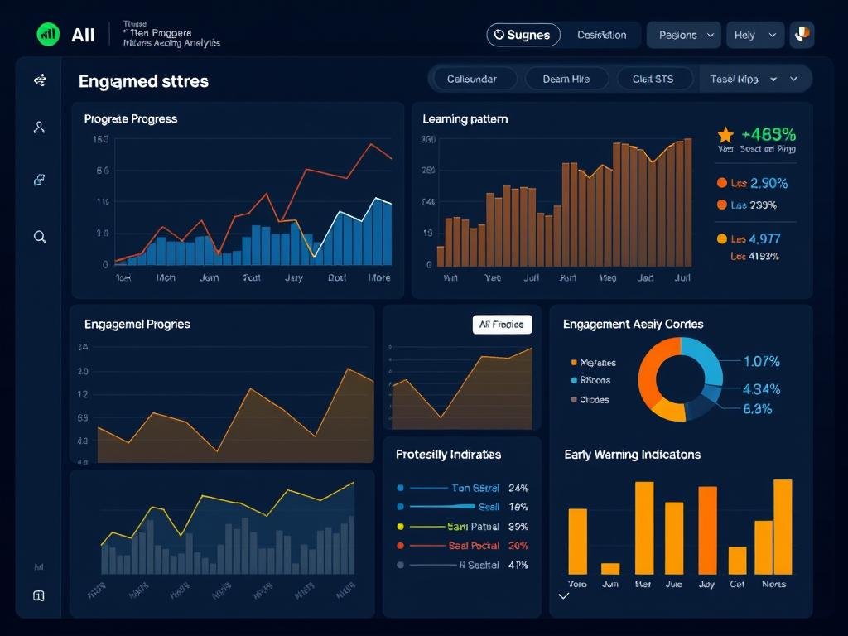
Task: Open the documentation book icon at sidebar bottom
Action: [x=39, y=595]
